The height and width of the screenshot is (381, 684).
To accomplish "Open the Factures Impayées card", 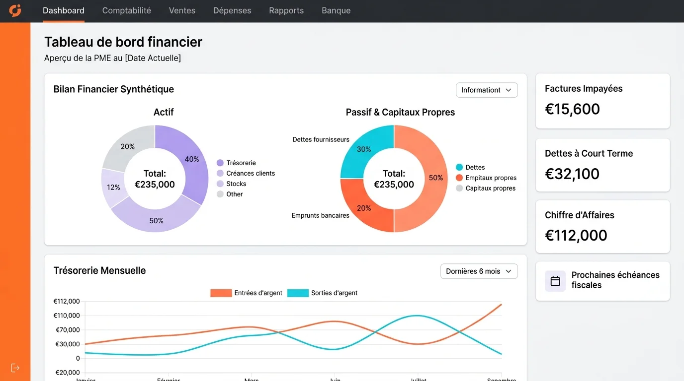I will (602, 100).
